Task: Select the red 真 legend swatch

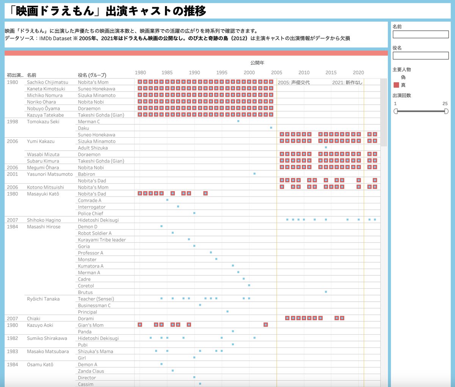Action: click(396, 85)
